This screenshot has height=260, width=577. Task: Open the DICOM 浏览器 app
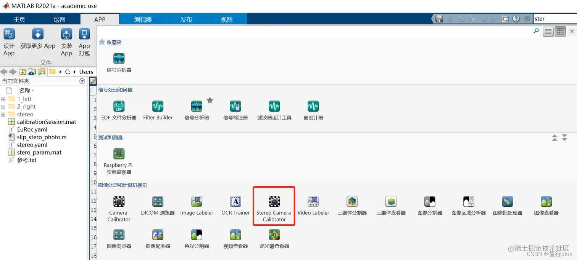[158, 206]
